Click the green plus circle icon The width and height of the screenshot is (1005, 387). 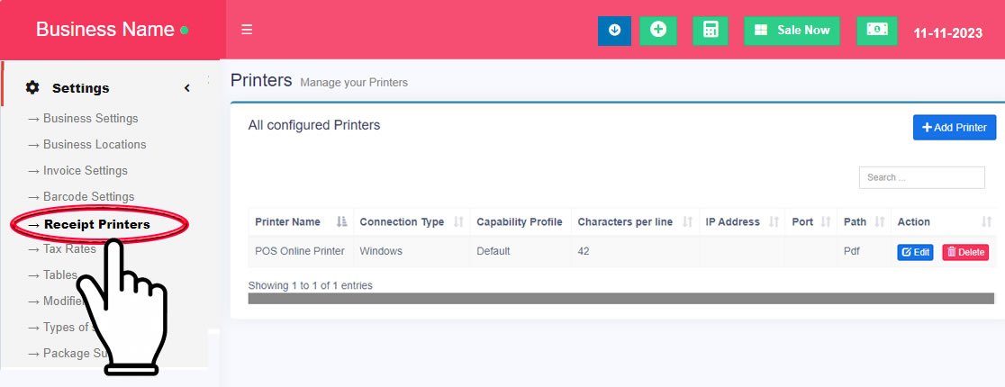pos(657,31)
